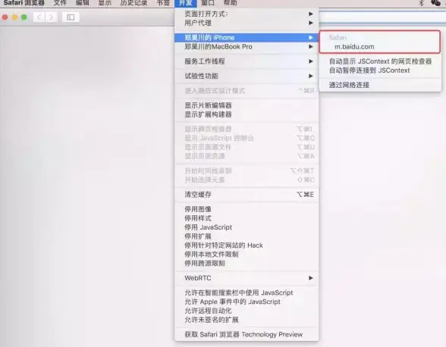
Task: Toggle 停用扩展 option
Action: (247, 236)
